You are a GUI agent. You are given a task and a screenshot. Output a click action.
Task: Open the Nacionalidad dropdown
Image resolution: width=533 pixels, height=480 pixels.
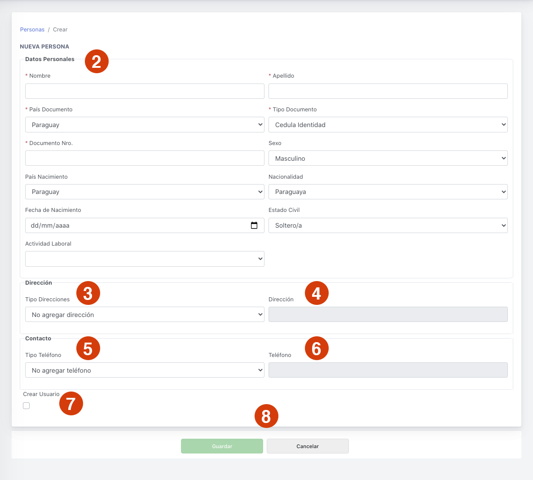(388, 192)
